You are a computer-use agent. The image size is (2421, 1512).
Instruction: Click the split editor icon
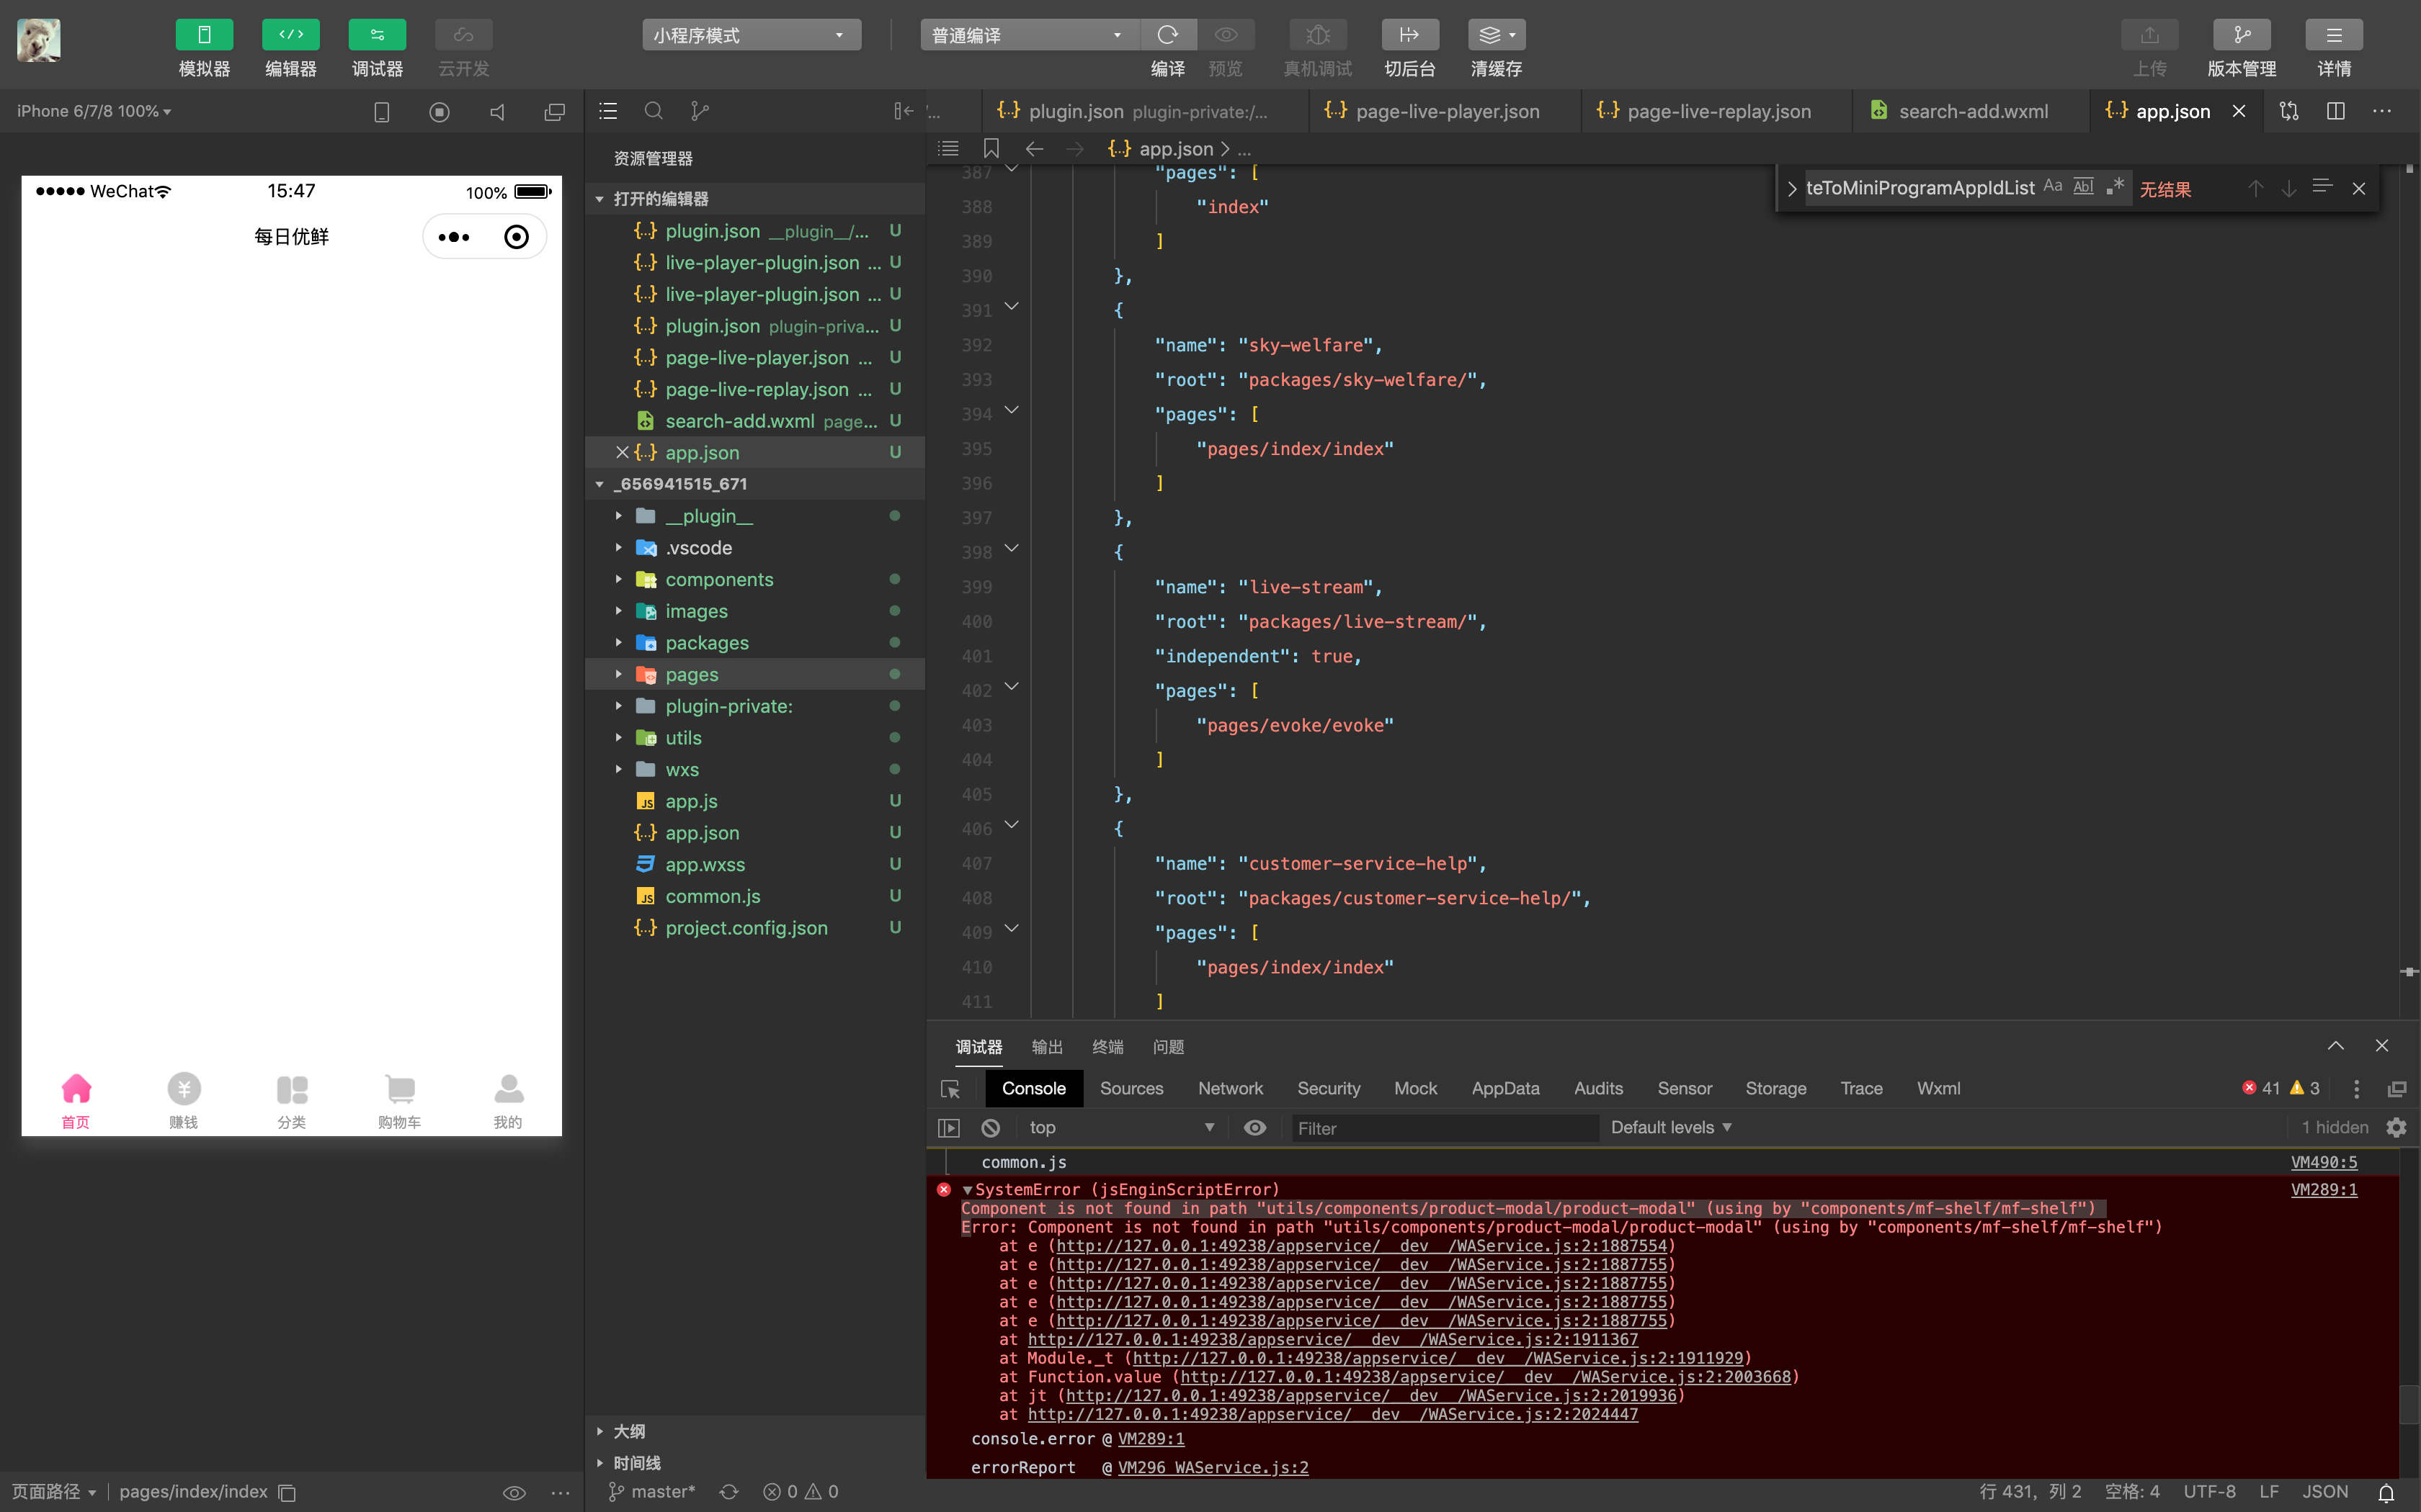(2336, 111)
